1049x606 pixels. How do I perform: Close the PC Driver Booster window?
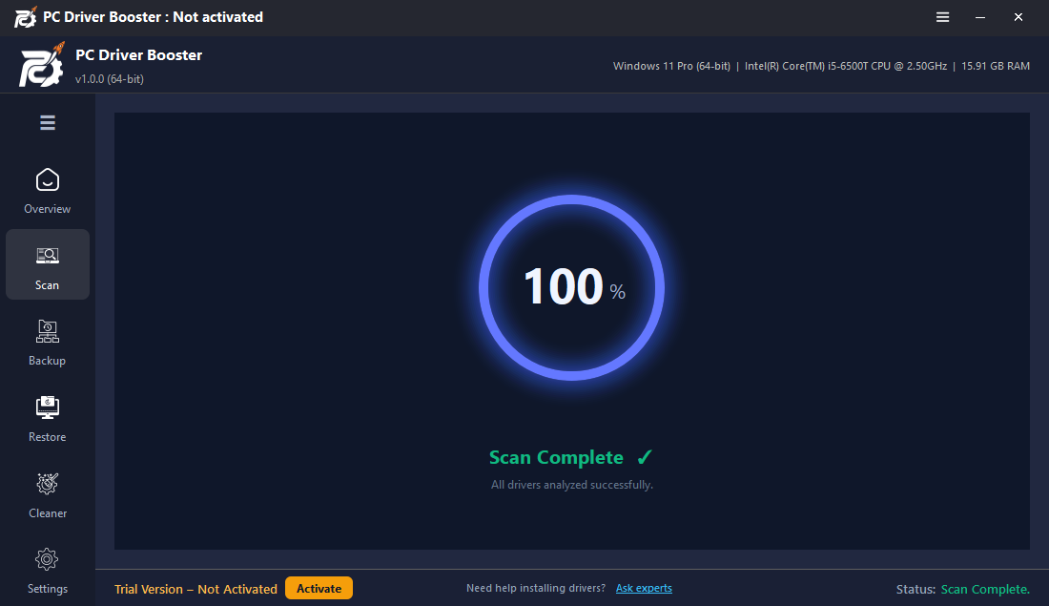click(1018, 17)
